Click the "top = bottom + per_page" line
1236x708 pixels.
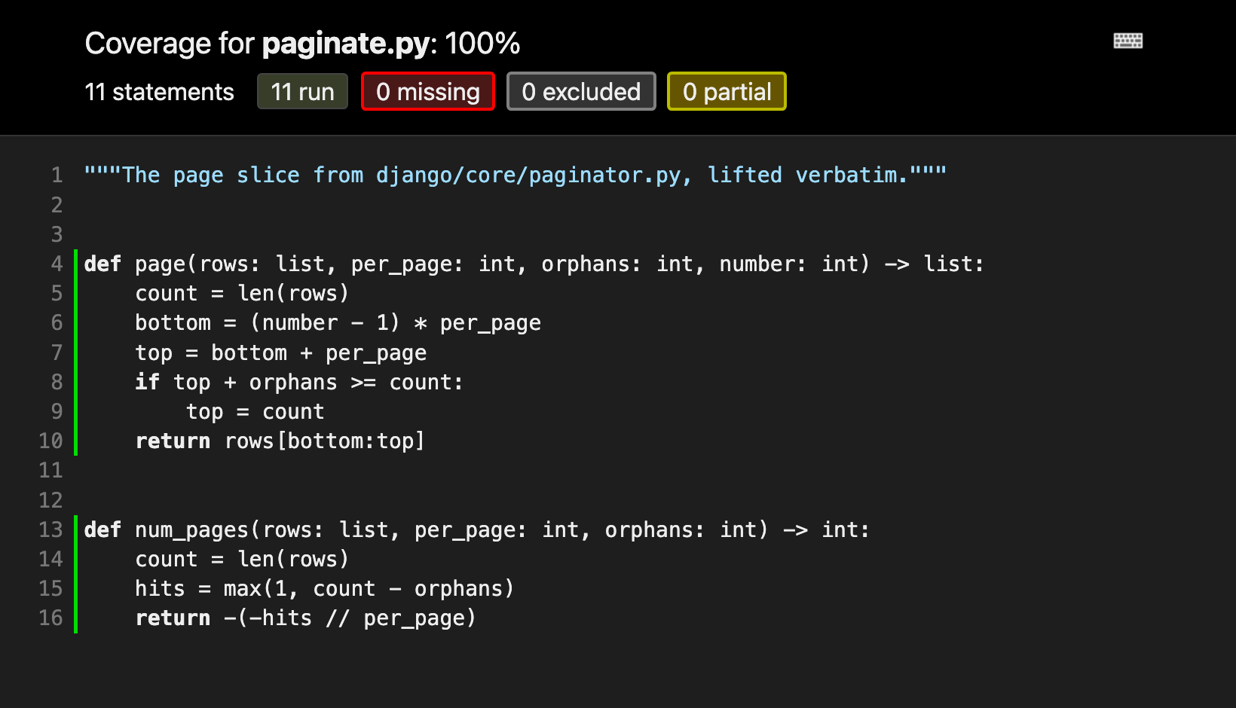[x=280, y=352]
